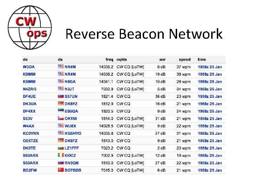Viewport: 253px width, 190px height.
Task: Click the 'freq' column header
Action: (109, 59)
